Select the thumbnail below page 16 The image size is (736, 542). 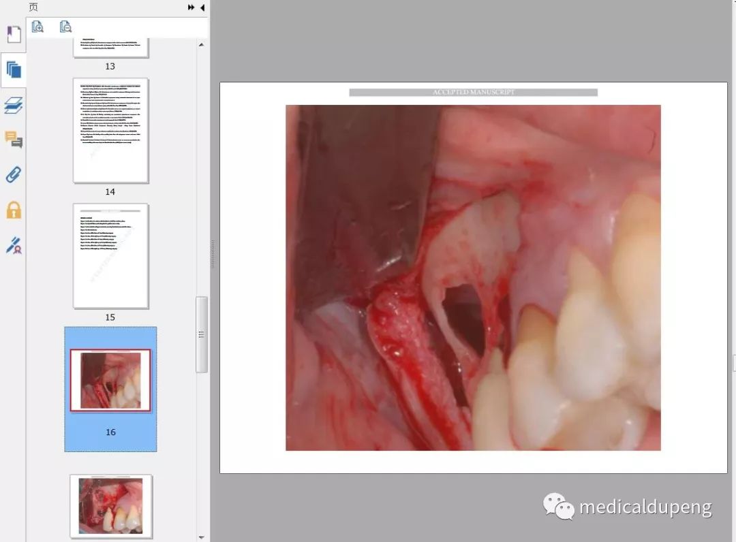tap(110, 506)
